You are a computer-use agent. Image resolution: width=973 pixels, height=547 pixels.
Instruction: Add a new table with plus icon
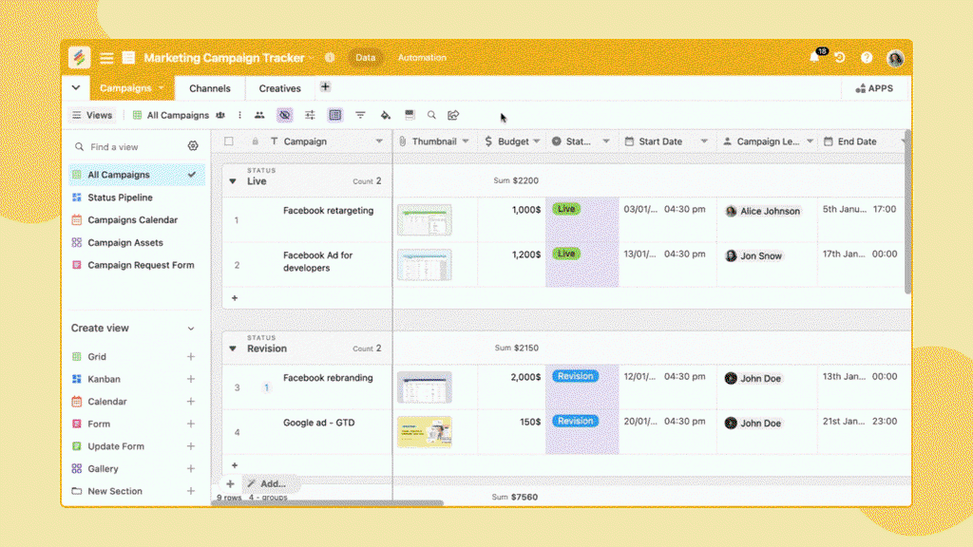point(325,86)
